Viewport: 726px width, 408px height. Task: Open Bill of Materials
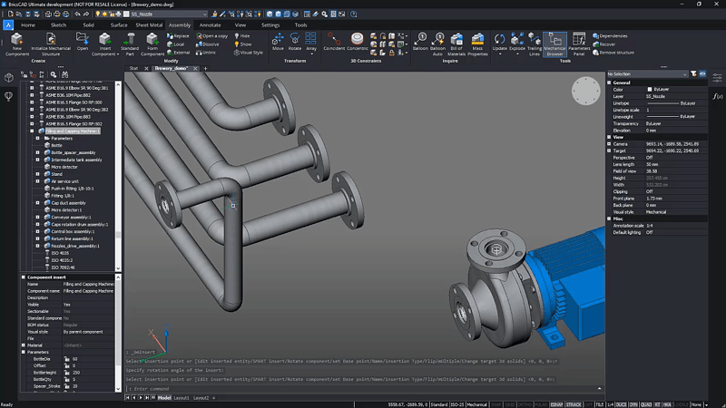[456, 44]
